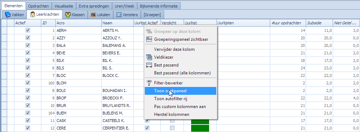360x132 pixels.
Task: Sort by the Actief column header
Action: click(x=28, y=23)
